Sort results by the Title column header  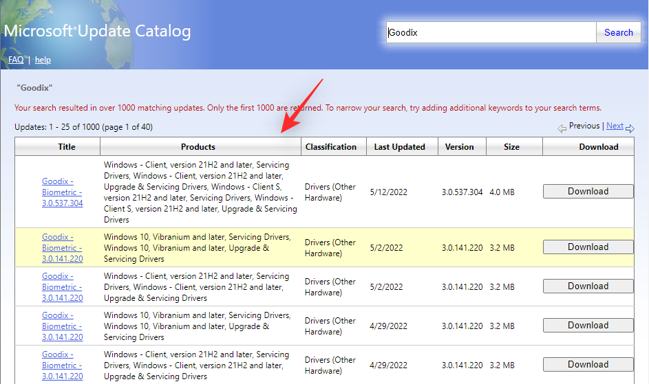coord(67,146)
